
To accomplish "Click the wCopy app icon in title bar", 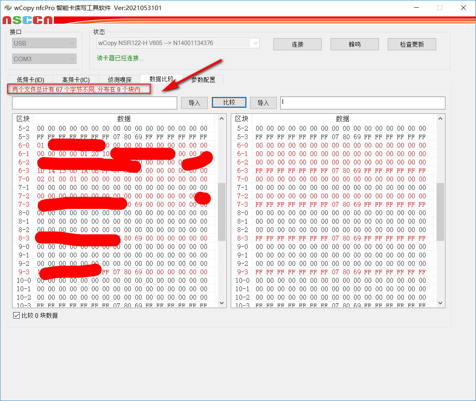I will pos(8,8).
